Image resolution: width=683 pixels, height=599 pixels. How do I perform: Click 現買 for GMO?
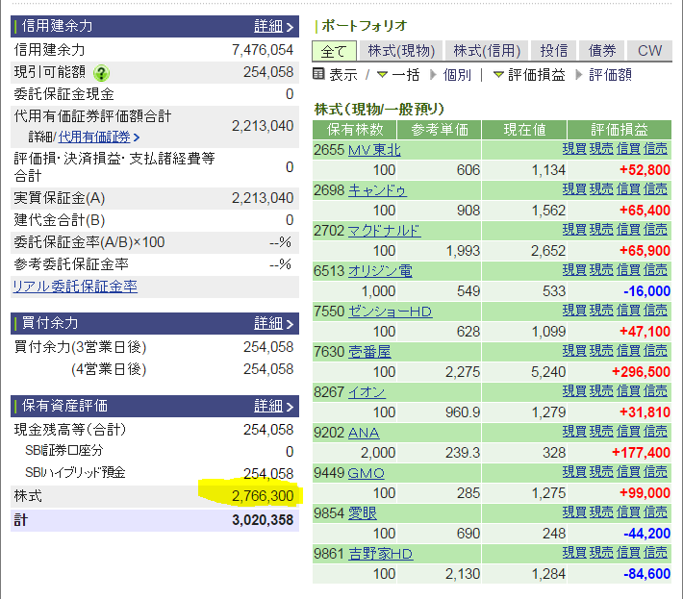coord(574,472)
